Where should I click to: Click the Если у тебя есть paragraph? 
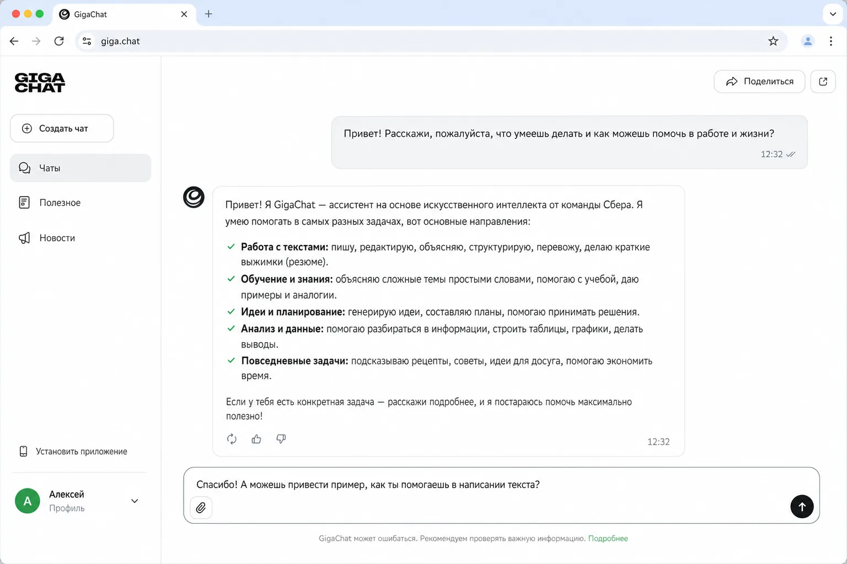(x=429, y=409)
